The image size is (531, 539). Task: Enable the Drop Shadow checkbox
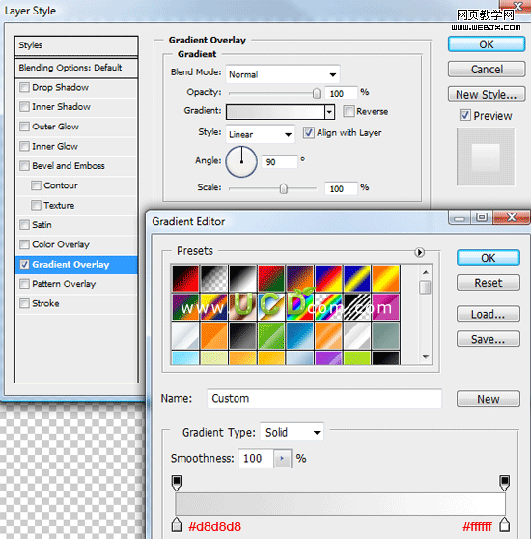pos(24,87)
